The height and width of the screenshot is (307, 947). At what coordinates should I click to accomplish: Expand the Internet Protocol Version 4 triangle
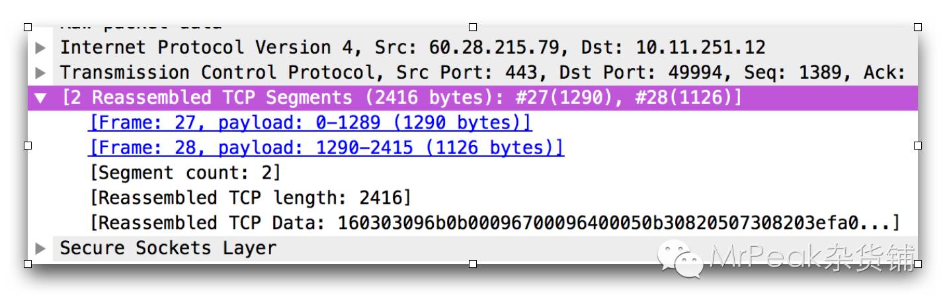pos(40,48)
